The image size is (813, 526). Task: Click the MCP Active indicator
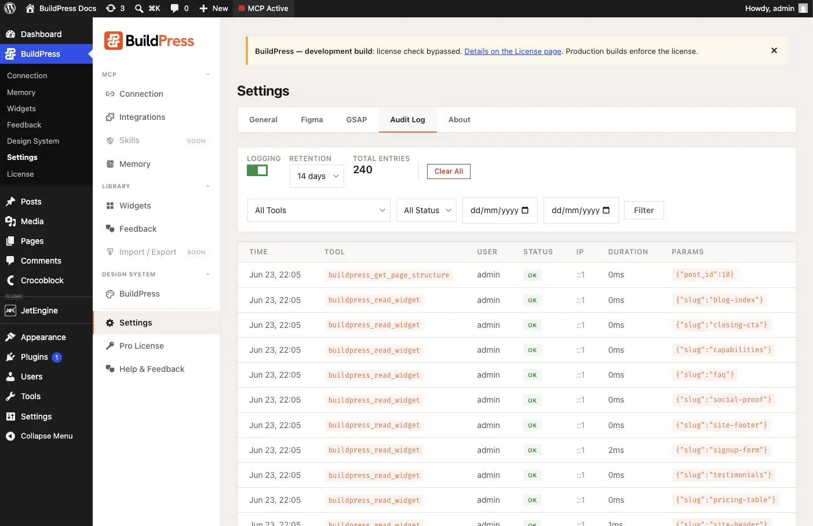(263, 8)
